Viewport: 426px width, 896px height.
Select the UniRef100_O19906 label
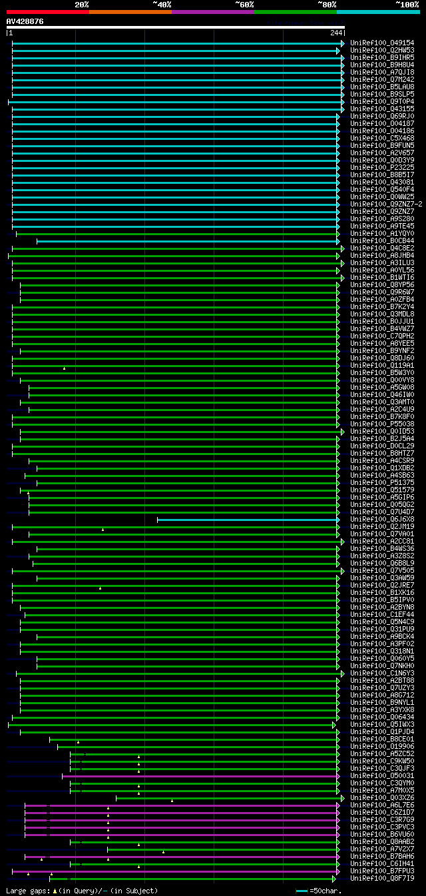tap(382, 747)
